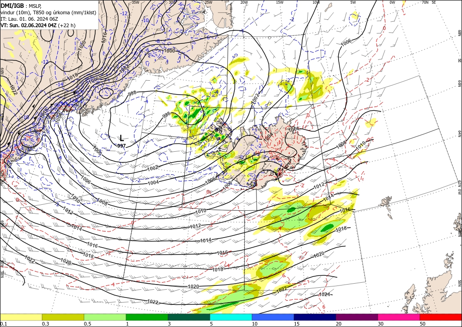Choose the purple 20 mm legend swatch
The width and height of the screenshot is (462, 327).
pos(357,317)
